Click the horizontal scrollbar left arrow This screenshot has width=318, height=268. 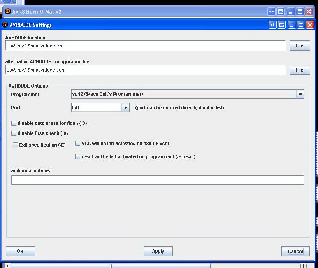(x=7, y=266)
